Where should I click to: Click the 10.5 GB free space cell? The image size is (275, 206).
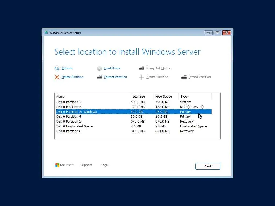[x=161, y=116]
